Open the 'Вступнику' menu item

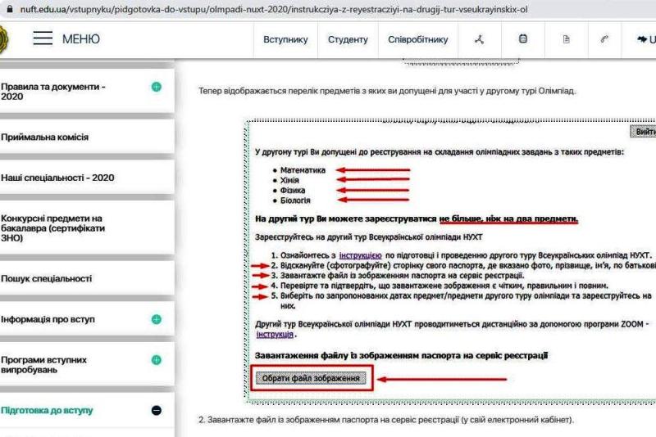click(x=285, y=39)
